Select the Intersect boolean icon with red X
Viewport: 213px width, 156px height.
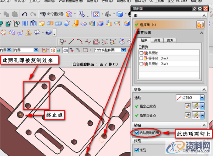[17, 23]
